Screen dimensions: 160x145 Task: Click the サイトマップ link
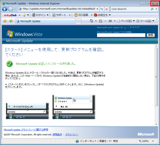pos(135,27)
